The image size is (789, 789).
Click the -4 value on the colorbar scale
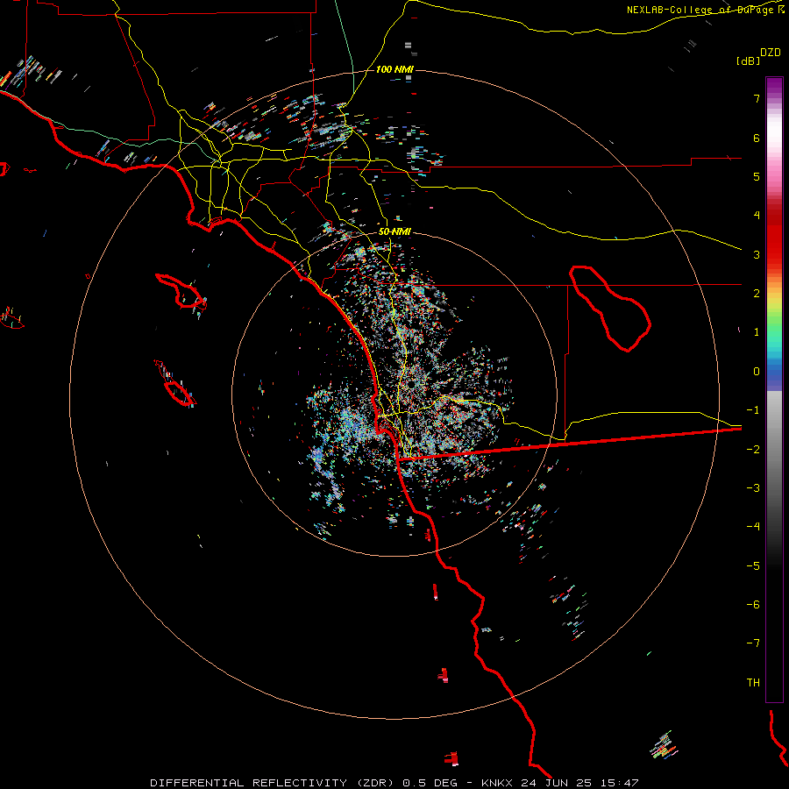(x=753, y=527)
